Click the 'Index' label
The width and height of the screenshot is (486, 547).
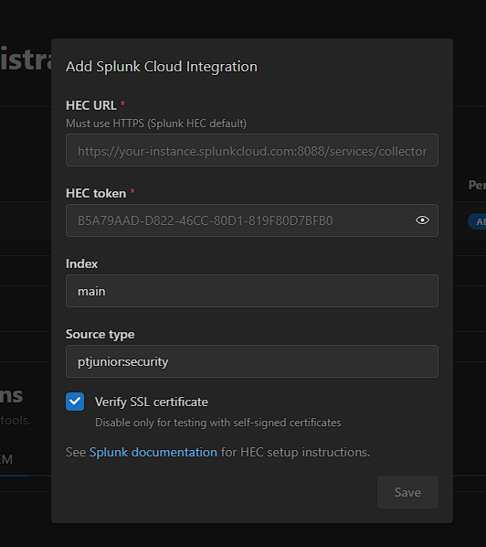tap(82, 263)
